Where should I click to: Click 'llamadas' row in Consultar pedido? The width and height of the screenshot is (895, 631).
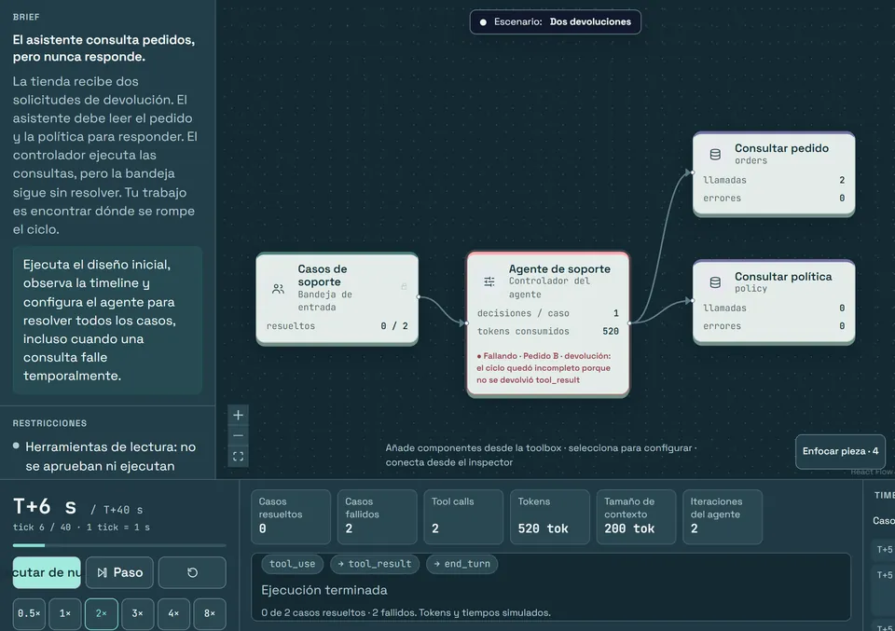point(774,180)
